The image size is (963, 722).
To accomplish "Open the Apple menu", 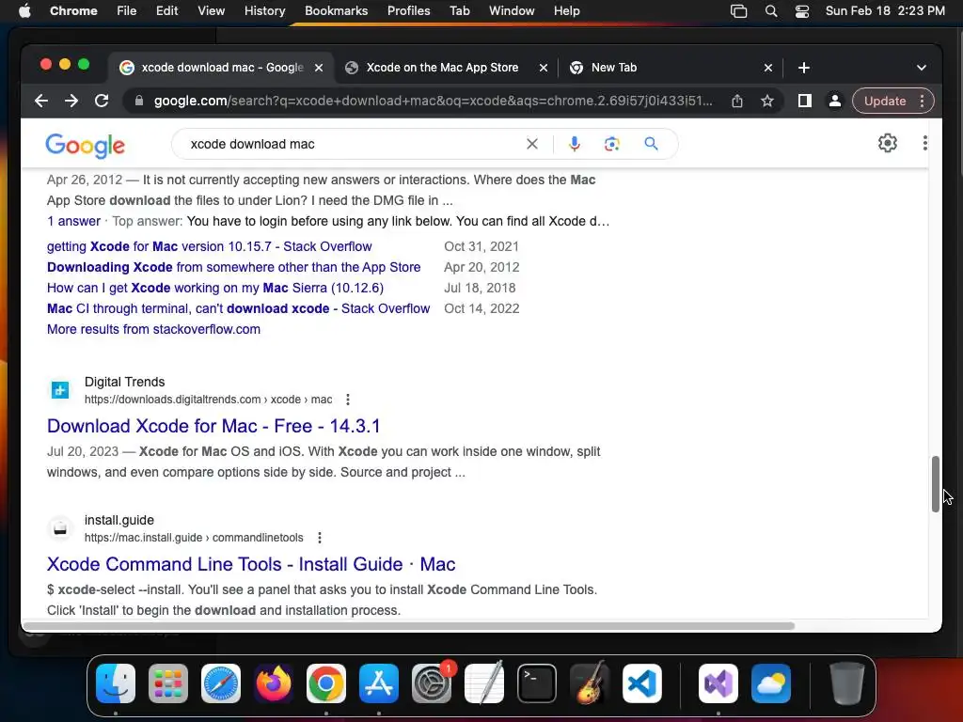I will (x=24, y=10).
